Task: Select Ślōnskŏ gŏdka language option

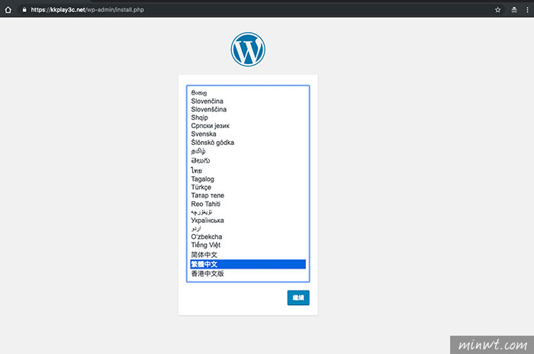Action: click(x=248, y=143)
